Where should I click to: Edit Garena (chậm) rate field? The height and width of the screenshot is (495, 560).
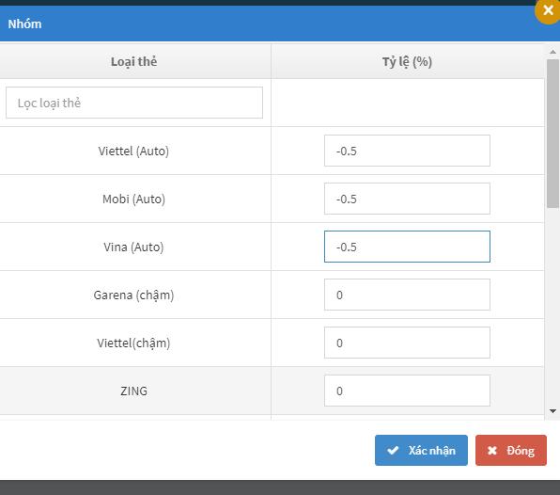[407, 295]
